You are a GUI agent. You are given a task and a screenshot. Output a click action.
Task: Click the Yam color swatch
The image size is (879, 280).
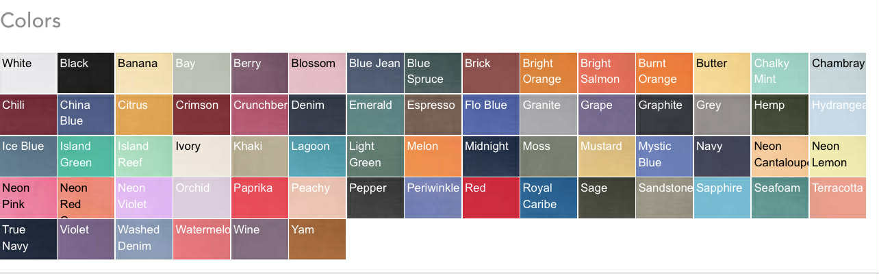tap(317, 240)
